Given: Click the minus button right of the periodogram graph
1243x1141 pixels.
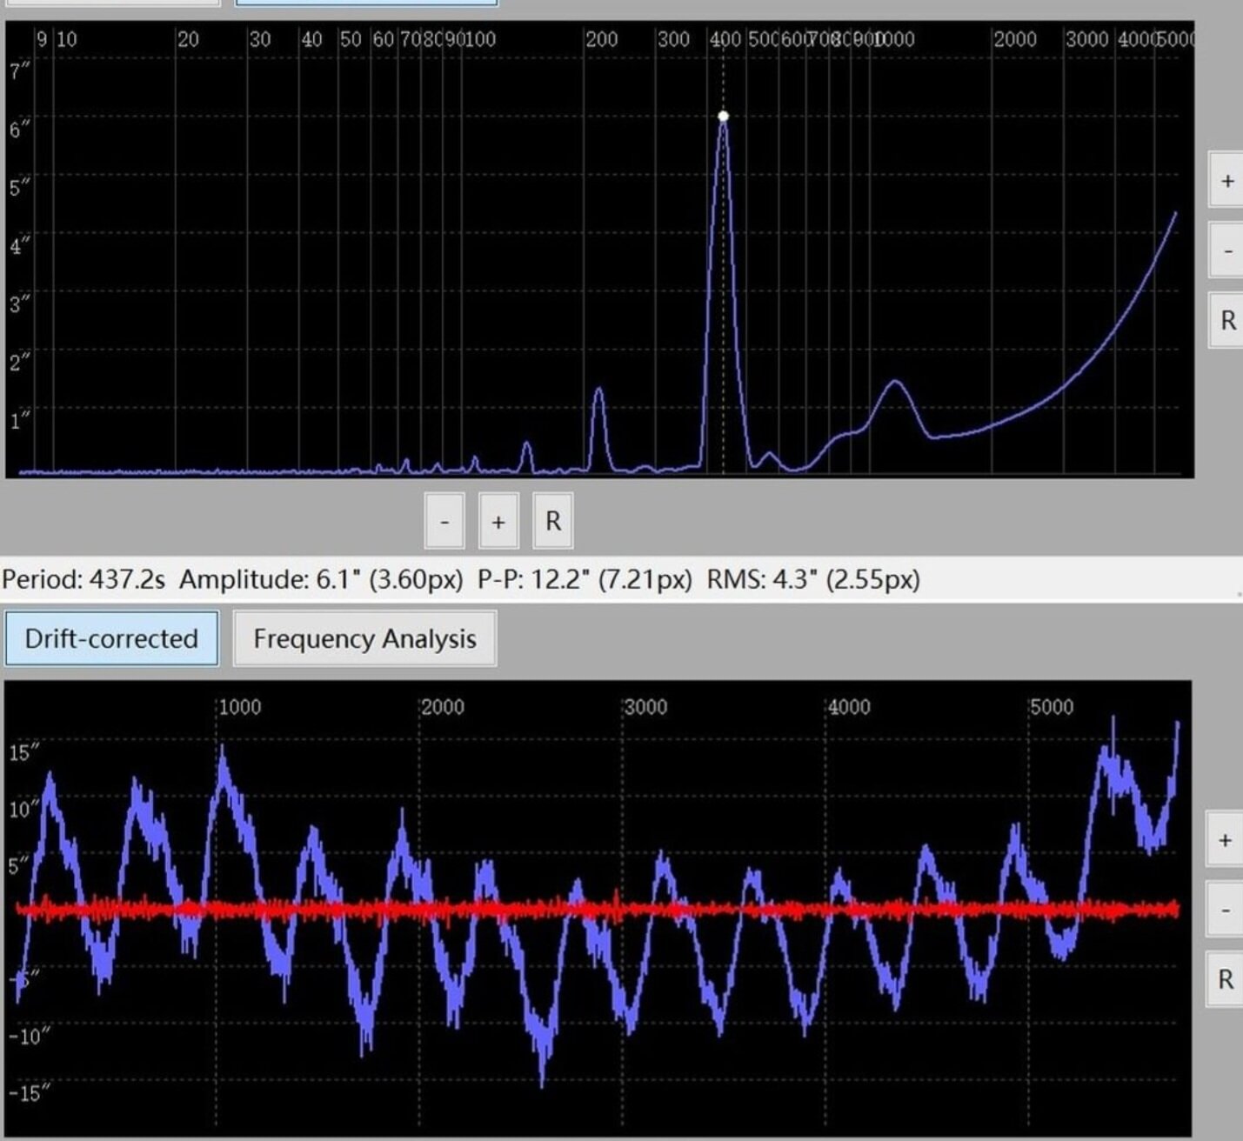Looking at the screenshot, I should coord(1226,250).
